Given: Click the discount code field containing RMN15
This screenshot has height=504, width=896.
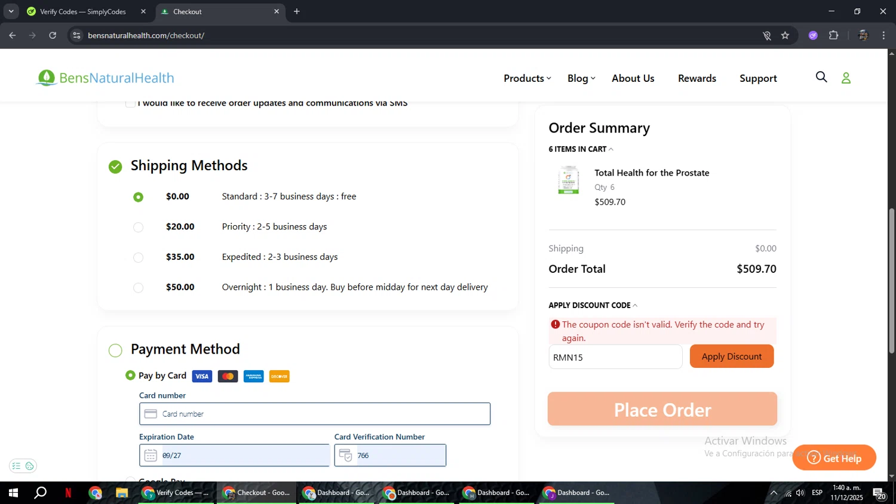Looking at the screenshot, I should click(x=615, y=357).
